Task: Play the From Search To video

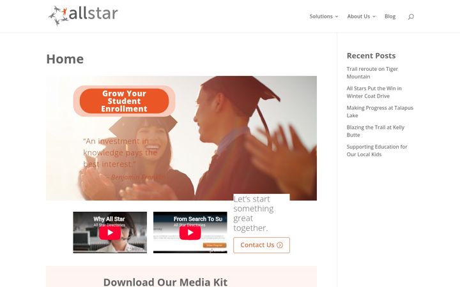Action: pyautogui.click(x=190, y=233)
